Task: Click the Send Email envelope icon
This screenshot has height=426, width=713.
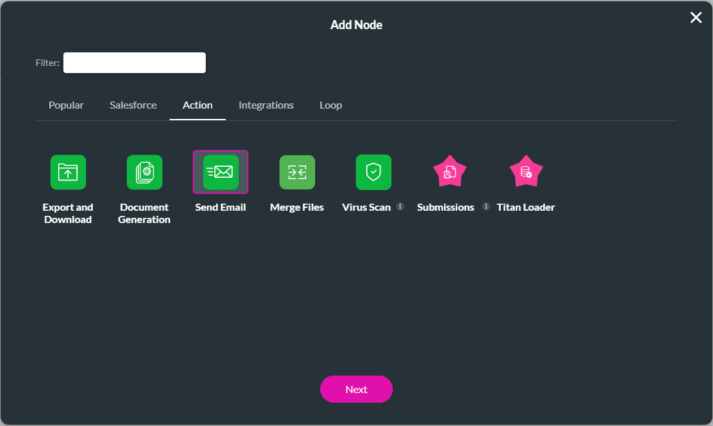Action: (220, 172)
